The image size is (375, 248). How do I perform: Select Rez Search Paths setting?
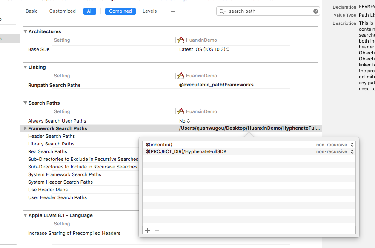pos(48,151)
